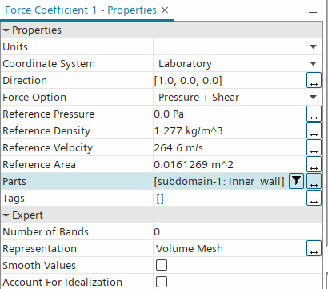Image resolution: width=328 pixels, height=289 pixels.
Task: Collapse the Properties section
Action: pos(6,30)
